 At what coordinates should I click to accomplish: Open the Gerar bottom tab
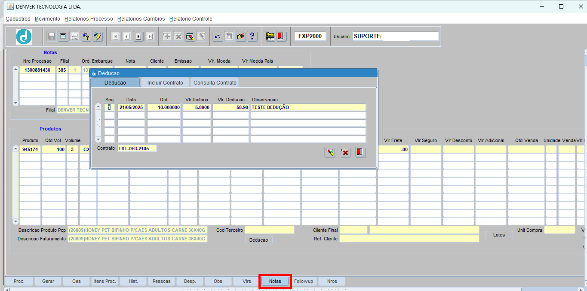click(48, 281)
